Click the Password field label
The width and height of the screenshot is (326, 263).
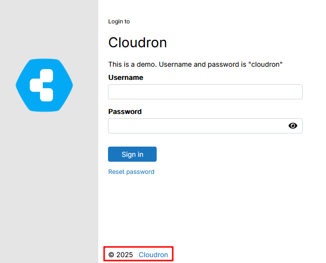click(125, 112)
